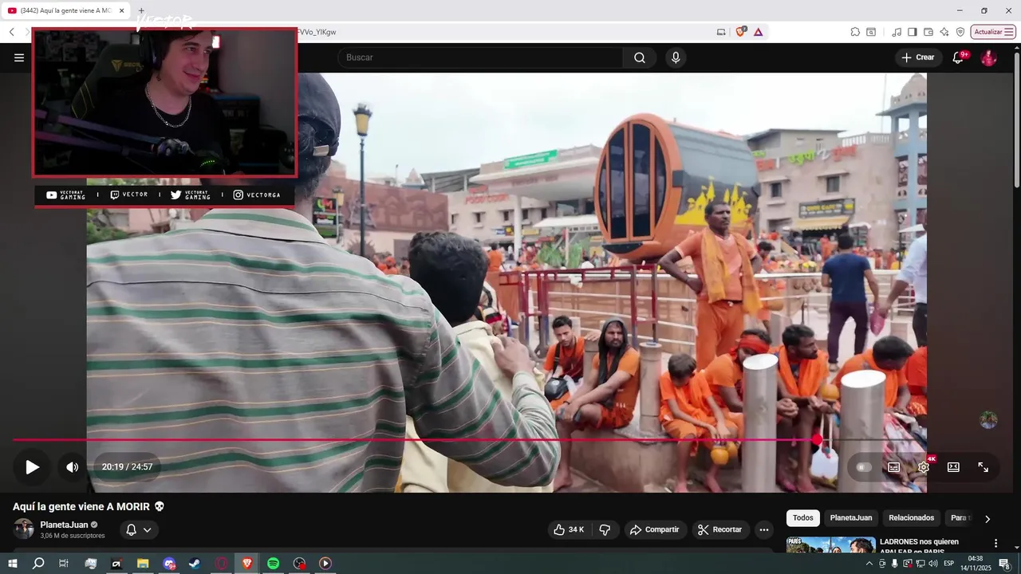Select the PlanetaJuan filter chip
This screenshot has width=1021, height=574.
pos(851,518)
